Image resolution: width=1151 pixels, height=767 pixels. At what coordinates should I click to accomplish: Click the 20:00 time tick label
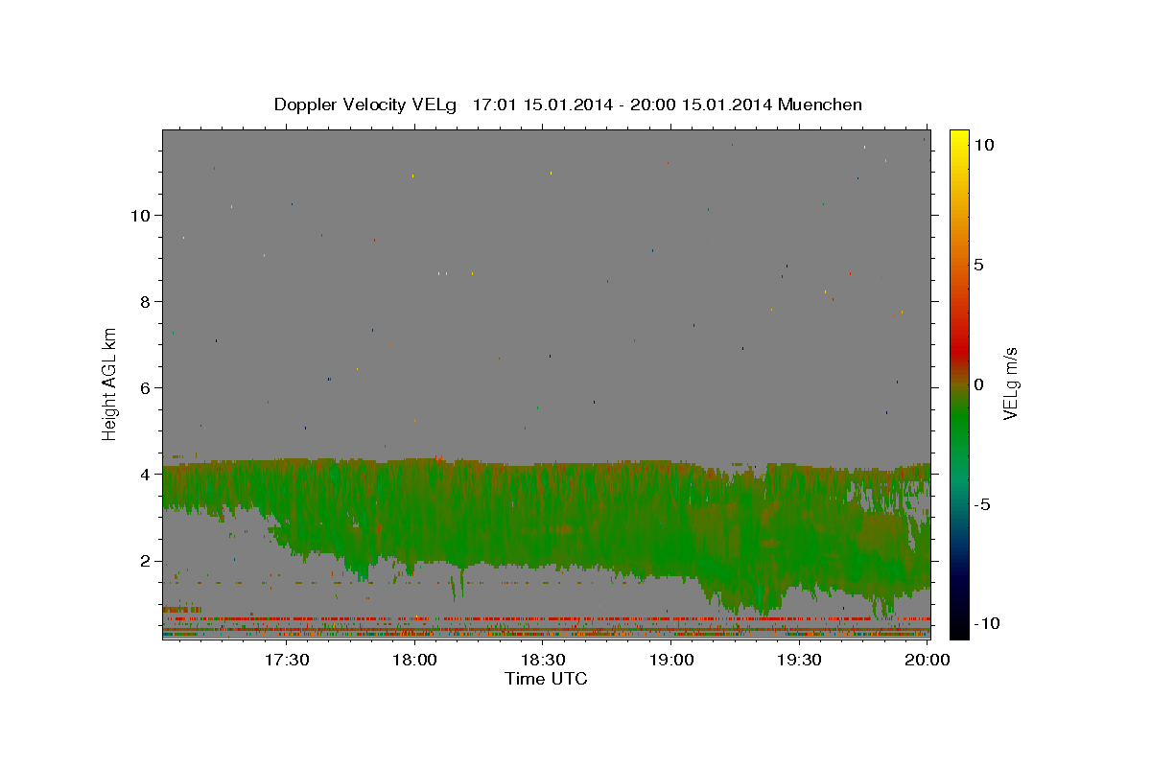(x=928, y=660)
